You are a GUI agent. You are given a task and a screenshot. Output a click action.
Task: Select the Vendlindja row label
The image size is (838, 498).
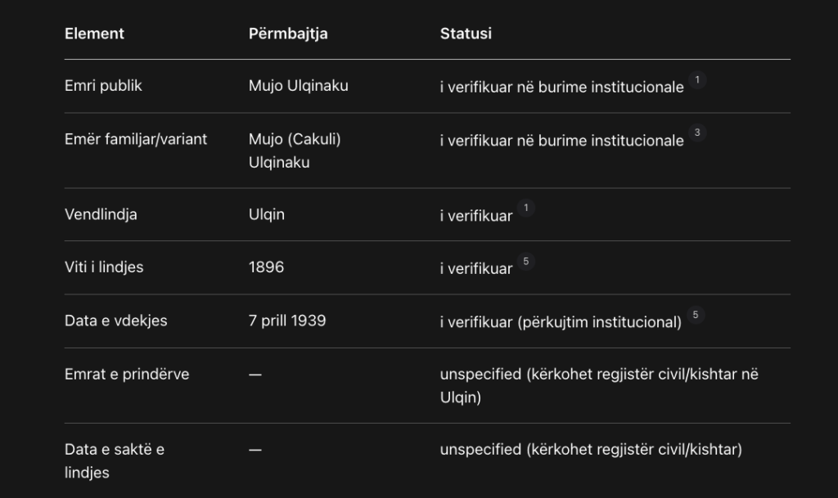101,215
